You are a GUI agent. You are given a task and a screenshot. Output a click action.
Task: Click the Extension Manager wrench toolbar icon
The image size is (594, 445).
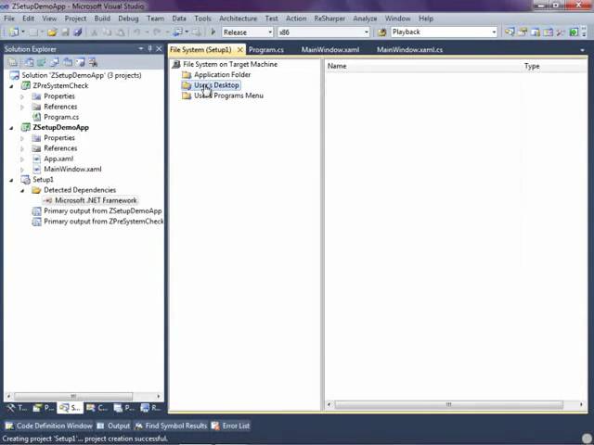click(x=561, y=32)
